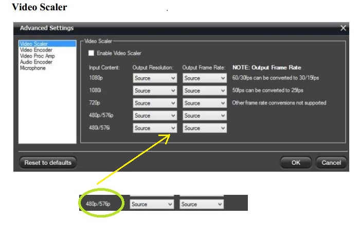
Task: Close the Advanced Settings dialog with X
Action: (343, 28)
